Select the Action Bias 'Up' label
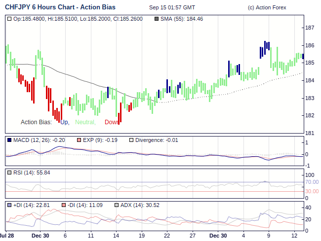The width and height of the screenshot is (321, 241). (65, 122)
